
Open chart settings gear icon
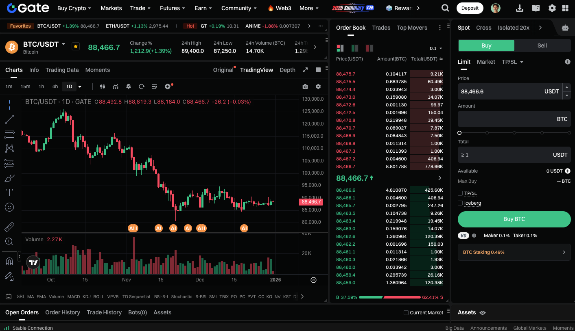[x=318, y=87]
